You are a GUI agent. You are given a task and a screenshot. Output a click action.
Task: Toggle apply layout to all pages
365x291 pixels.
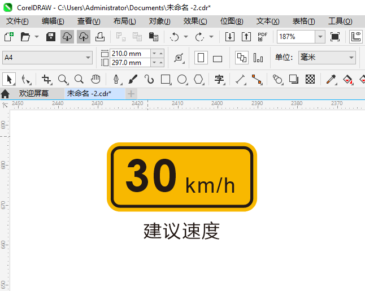pos(242,58)
